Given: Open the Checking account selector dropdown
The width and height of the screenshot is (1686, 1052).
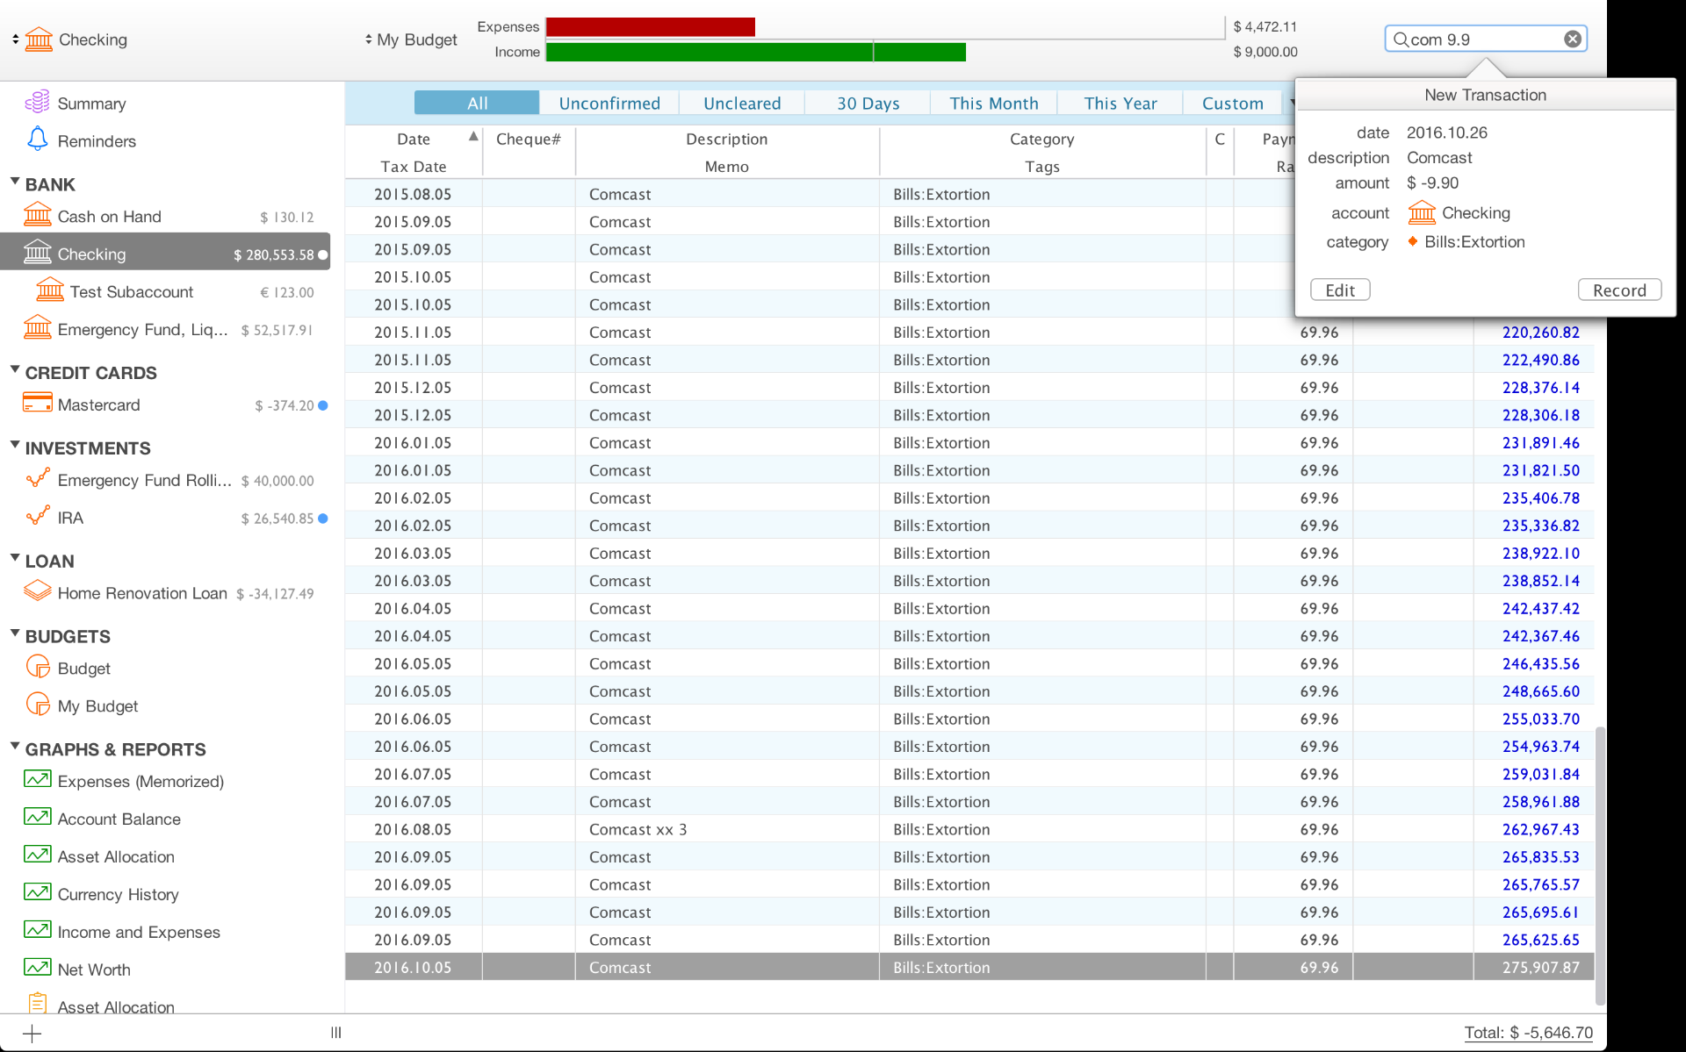Looking at the screenshot, I should [16, 39].
